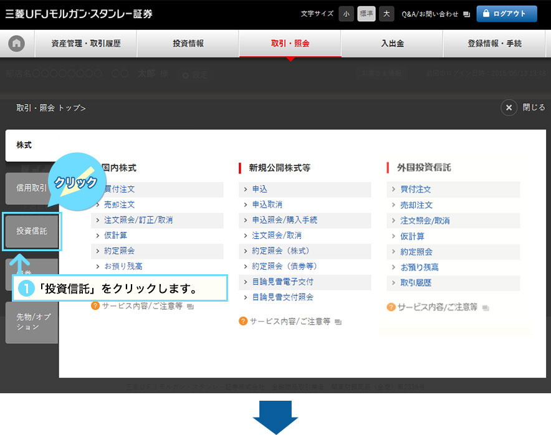Open 国内株式 仮計算

click(115, 236)
